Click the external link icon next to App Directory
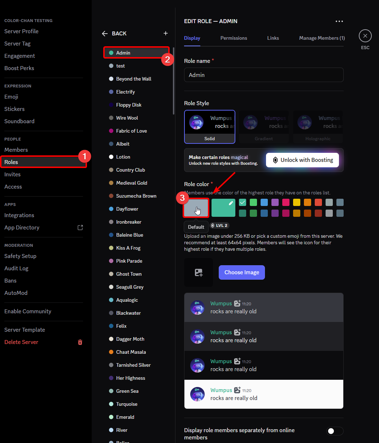The width and height of the screenshot is (379, 443). click(80, 227)
